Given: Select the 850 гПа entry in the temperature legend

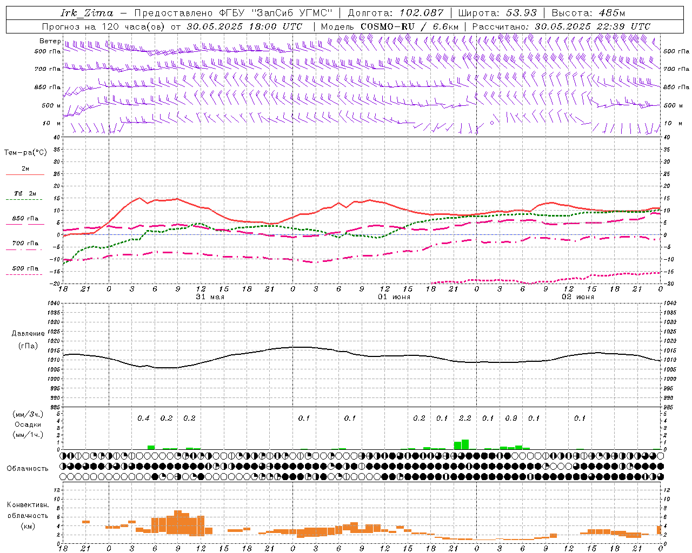Looking at the screenshot, I should point(25,219).
